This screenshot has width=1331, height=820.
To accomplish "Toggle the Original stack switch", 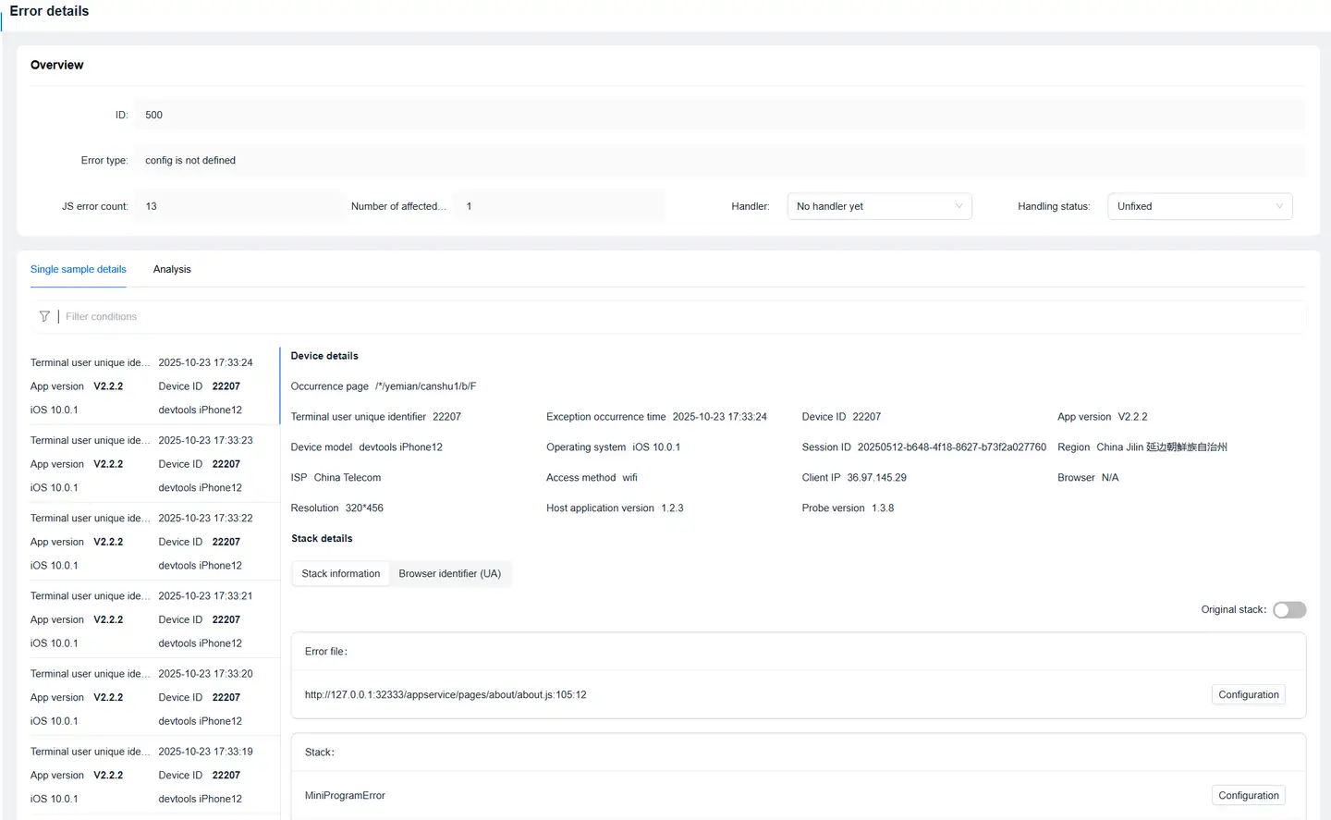I will (1288, 610).
